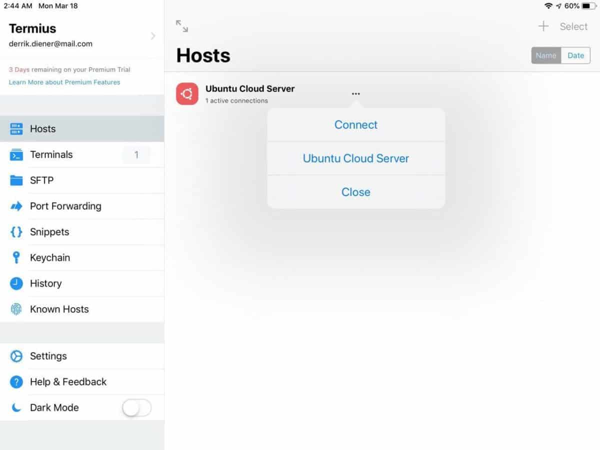Open the Hosts section label

[x=43, y=129]
